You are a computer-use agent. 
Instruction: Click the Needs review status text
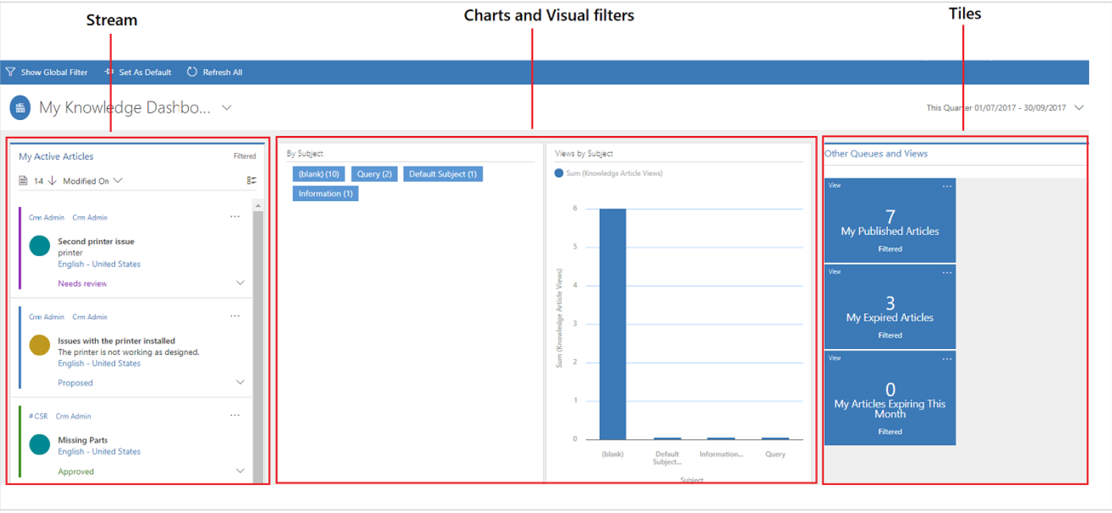pyautogui.click(x=83, y=283)
